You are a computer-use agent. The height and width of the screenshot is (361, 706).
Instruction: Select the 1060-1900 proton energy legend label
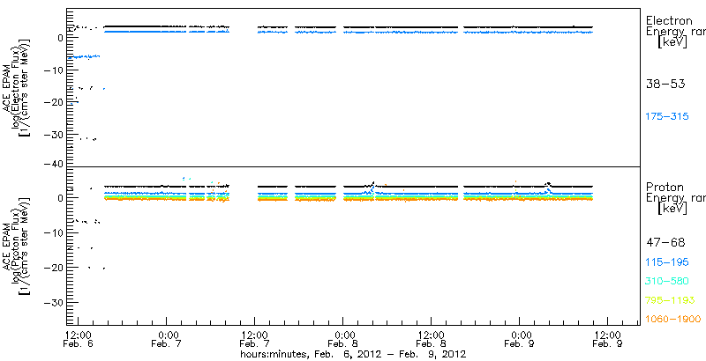click(673, 320)
